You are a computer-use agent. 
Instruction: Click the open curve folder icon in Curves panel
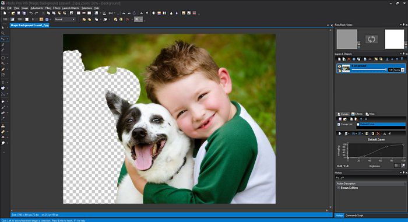pyautogui.click(x=345, y=119)
